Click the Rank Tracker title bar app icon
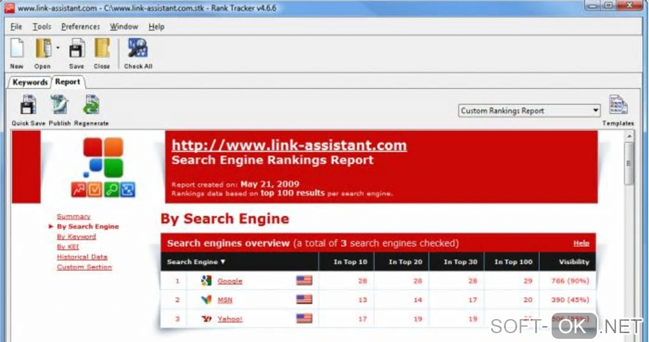 tap(10, 8)
